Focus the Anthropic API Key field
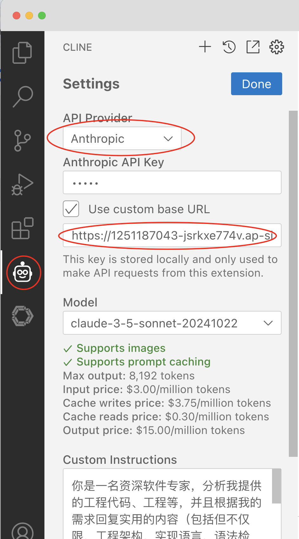The height and width of the screenshot is (539, 299). tap(172, 182)
